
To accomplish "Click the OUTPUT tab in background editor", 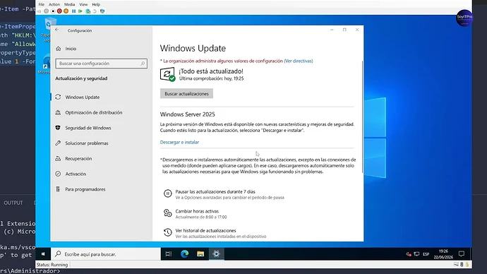I will pos(13,203).
